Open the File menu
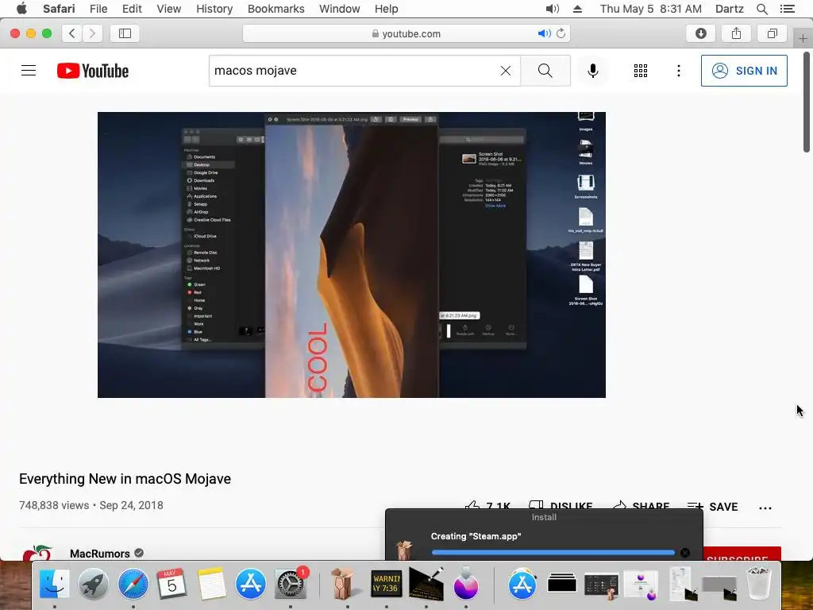Image resolution: width=813 pixels, height=610 pixels. point(98,9)
